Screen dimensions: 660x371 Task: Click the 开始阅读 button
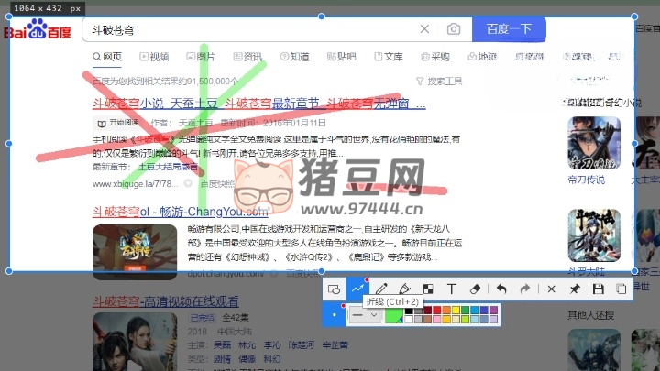pos(118,123)
